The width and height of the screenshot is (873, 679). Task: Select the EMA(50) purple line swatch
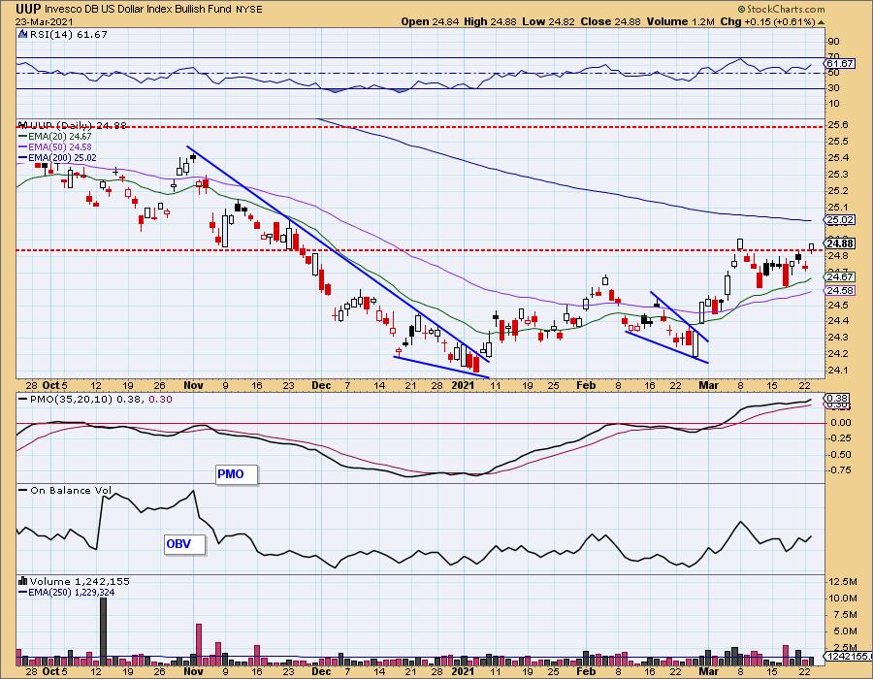(23, 146)
